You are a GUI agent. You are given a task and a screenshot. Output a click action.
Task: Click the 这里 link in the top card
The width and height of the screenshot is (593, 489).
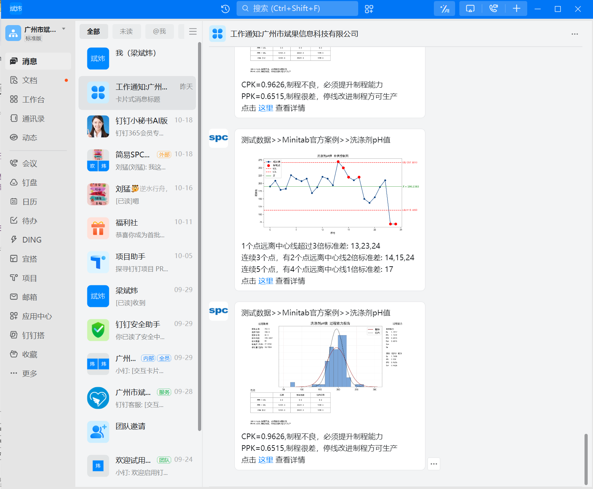266,108
